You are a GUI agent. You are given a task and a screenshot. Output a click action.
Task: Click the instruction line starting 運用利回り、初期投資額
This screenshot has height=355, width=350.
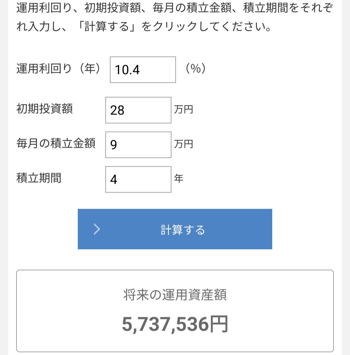pyautogui.click(x=175, y=8)
